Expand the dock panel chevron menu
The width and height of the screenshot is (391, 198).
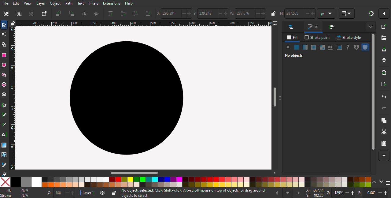[x=371, y=27]
